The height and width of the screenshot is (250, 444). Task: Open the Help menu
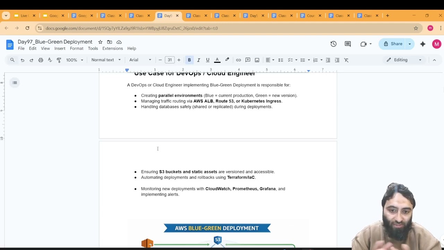pos(132,49)
